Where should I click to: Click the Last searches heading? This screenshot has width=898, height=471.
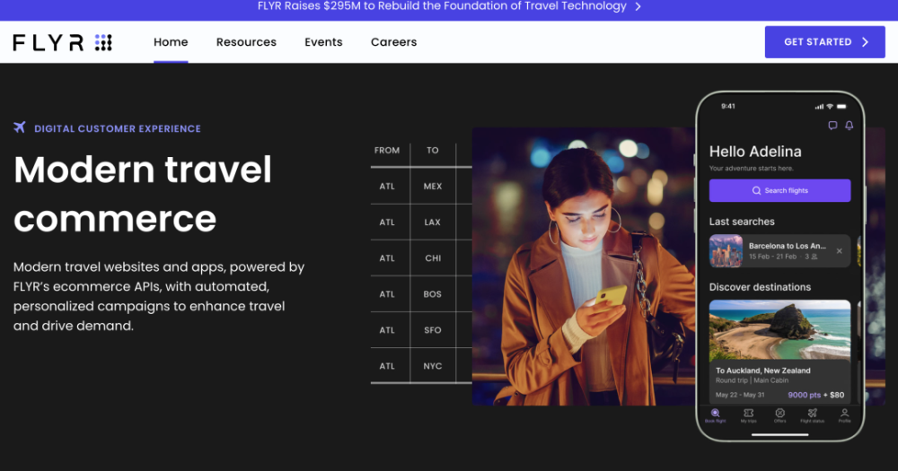[742, 222]
